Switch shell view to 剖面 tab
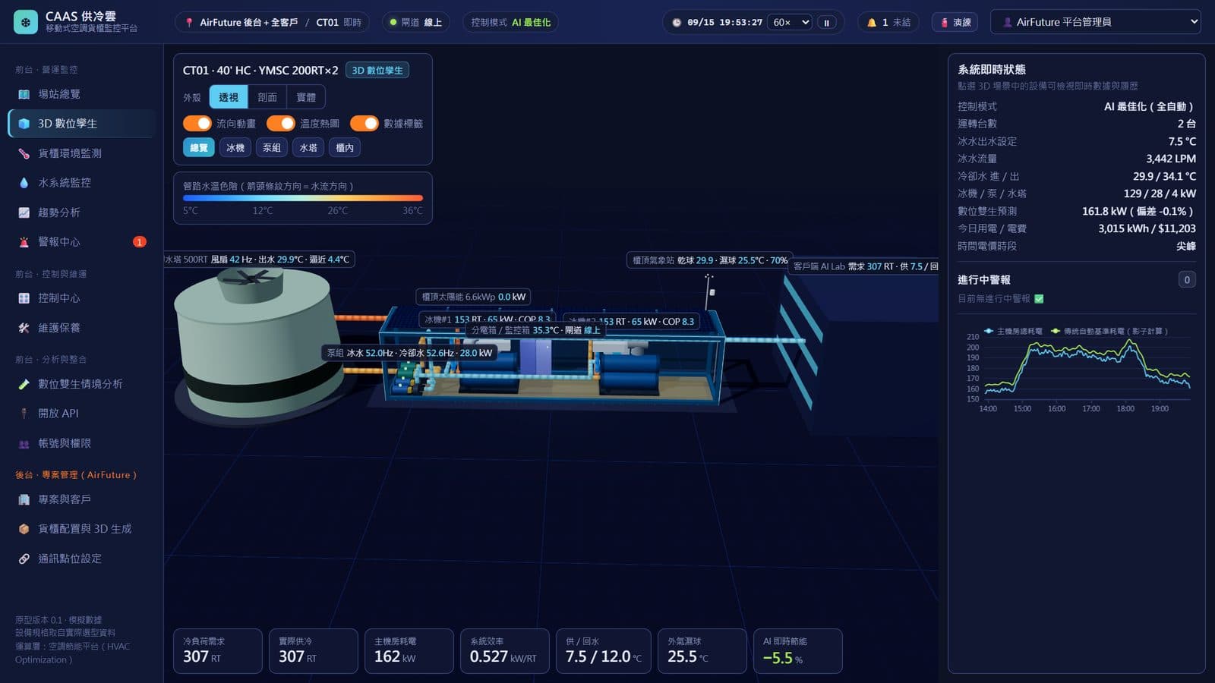1215x683 pixels. tap(267, 97)
